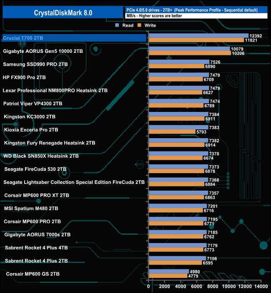The width and height of the screenshot is (271, 293).
Task: Click the AORUS Gen5 write value 10206
Action: tap(238, 53)
